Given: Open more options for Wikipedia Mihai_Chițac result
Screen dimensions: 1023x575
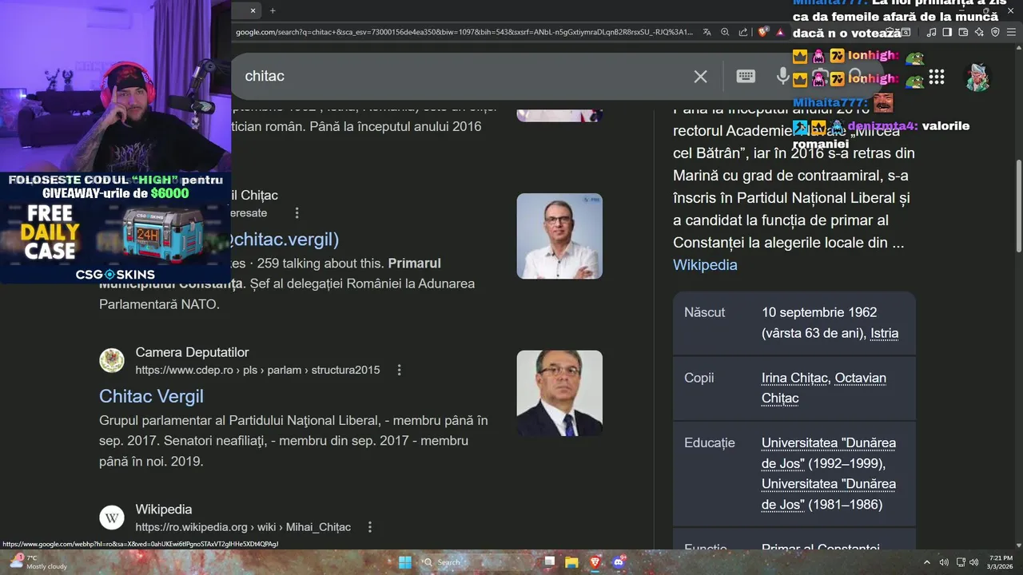Looking at the screenshot, I should tap(369, 527).
